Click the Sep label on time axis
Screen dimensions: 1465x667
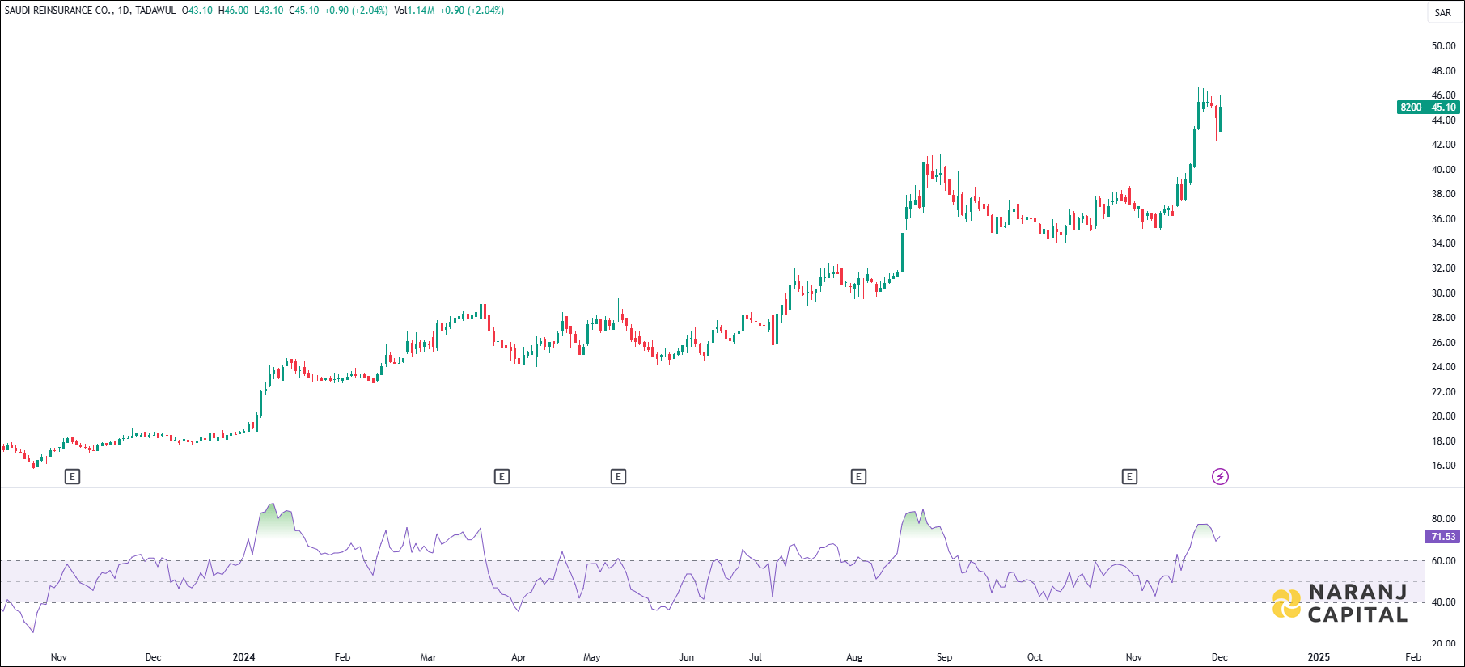pos(944,657)
